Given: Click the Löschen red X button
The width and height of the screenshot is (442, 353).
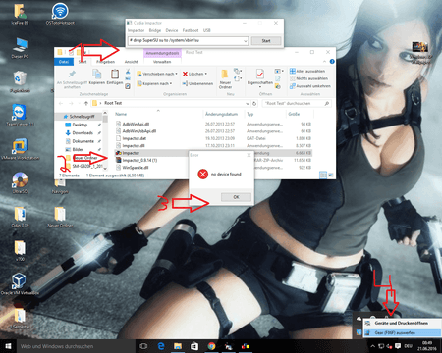Looking at the screenshot, I should point(194,74).
